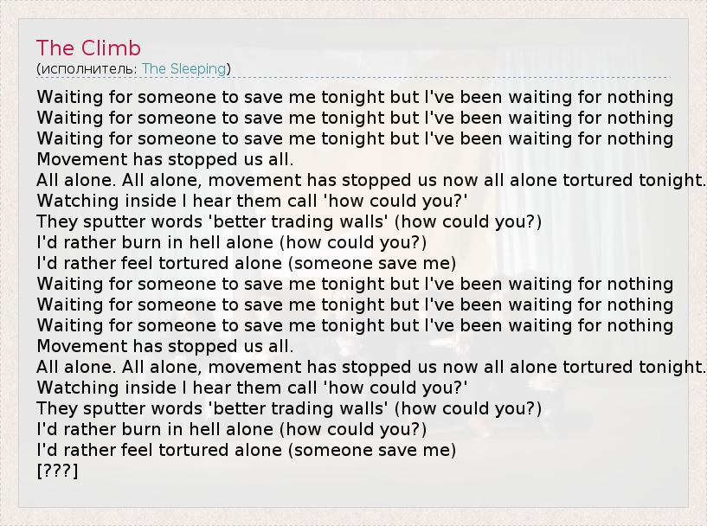Click the last Waiting for someone line
This screenshot has height=526, width=707.
tap(355, 325)
